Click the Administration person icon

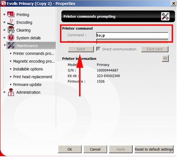click(11, 92)
